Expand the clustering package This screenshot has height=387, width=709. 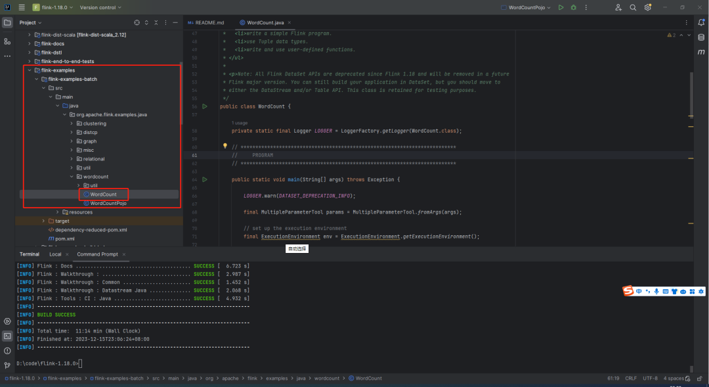72,124
